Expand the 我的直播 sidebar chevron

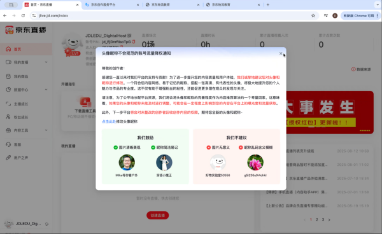pos(46,62)
